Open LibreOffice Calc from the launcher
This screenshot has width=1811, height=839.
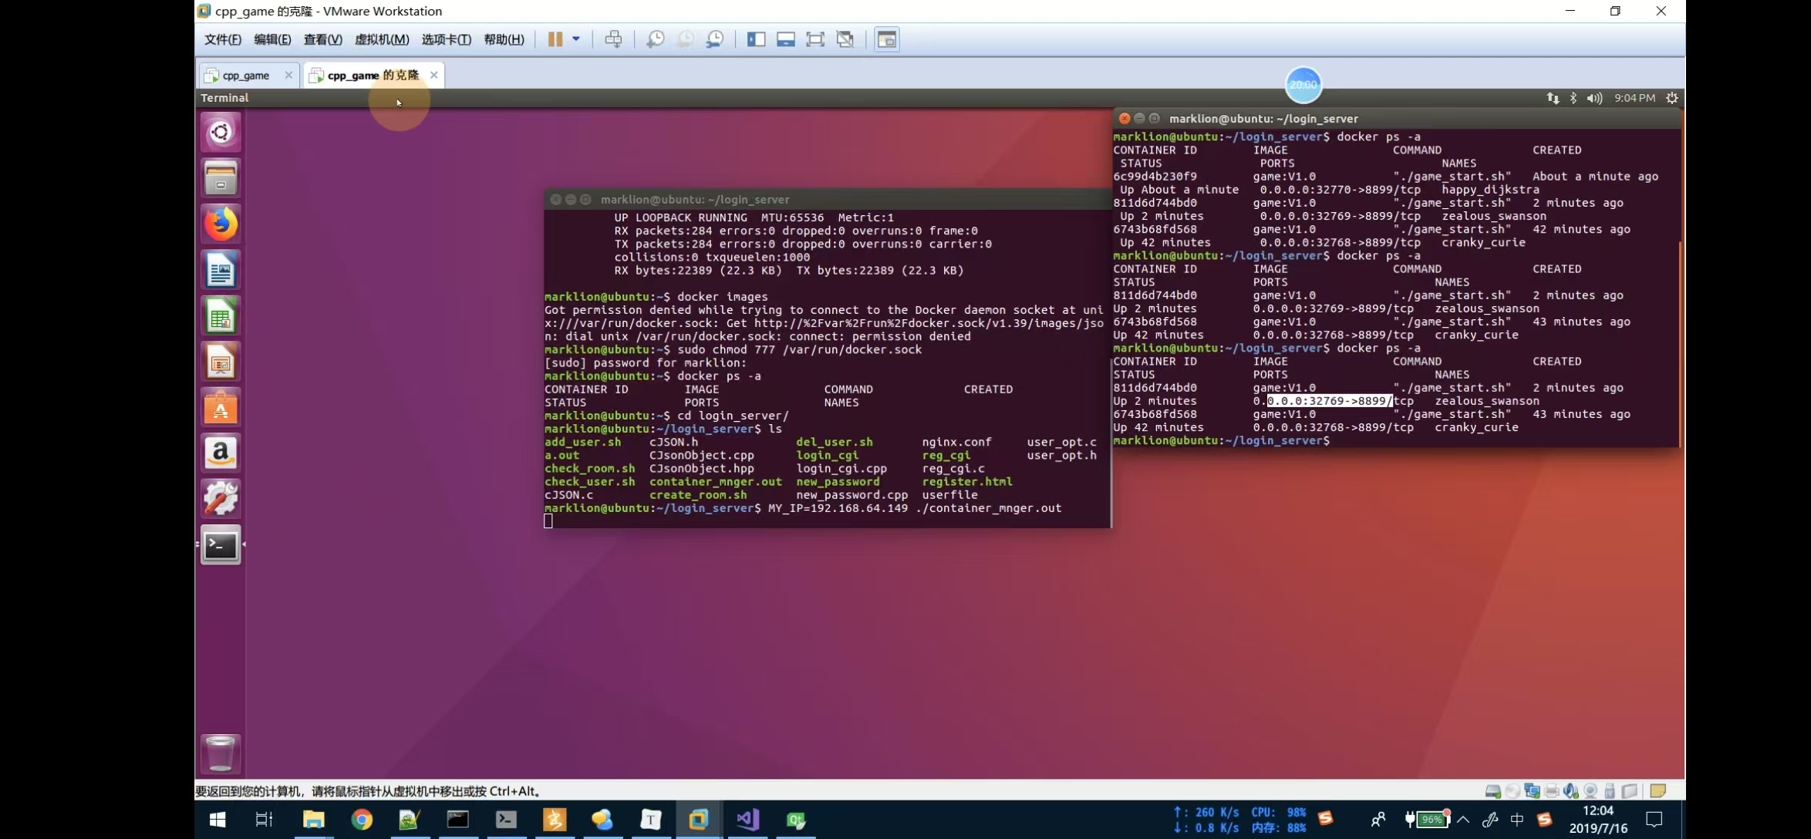click(x=221, y=315)
